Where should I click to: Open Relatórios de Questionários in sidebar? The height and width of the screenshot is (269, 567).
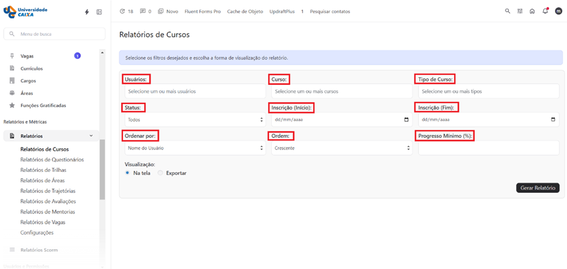[x=52, y=160]
